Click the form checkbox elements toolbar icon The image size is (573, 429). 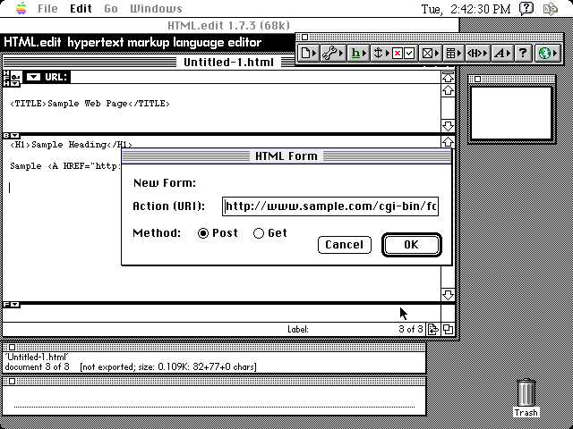[404, 54]
